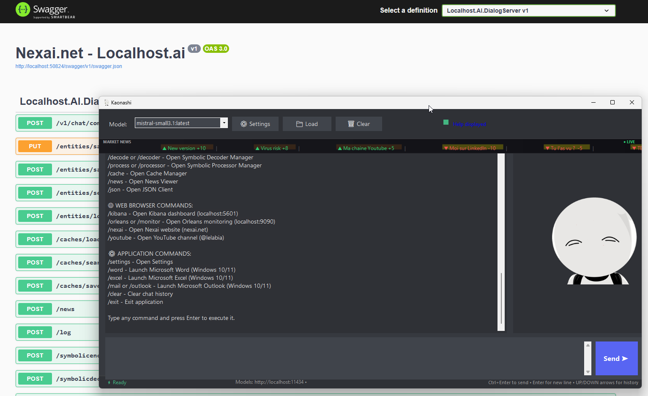Viewport: 648px width, 396px height.
Task: Click the '/youtube - Open YouTube channel' line
Action: pyautogui.click(x=166, y=238)
